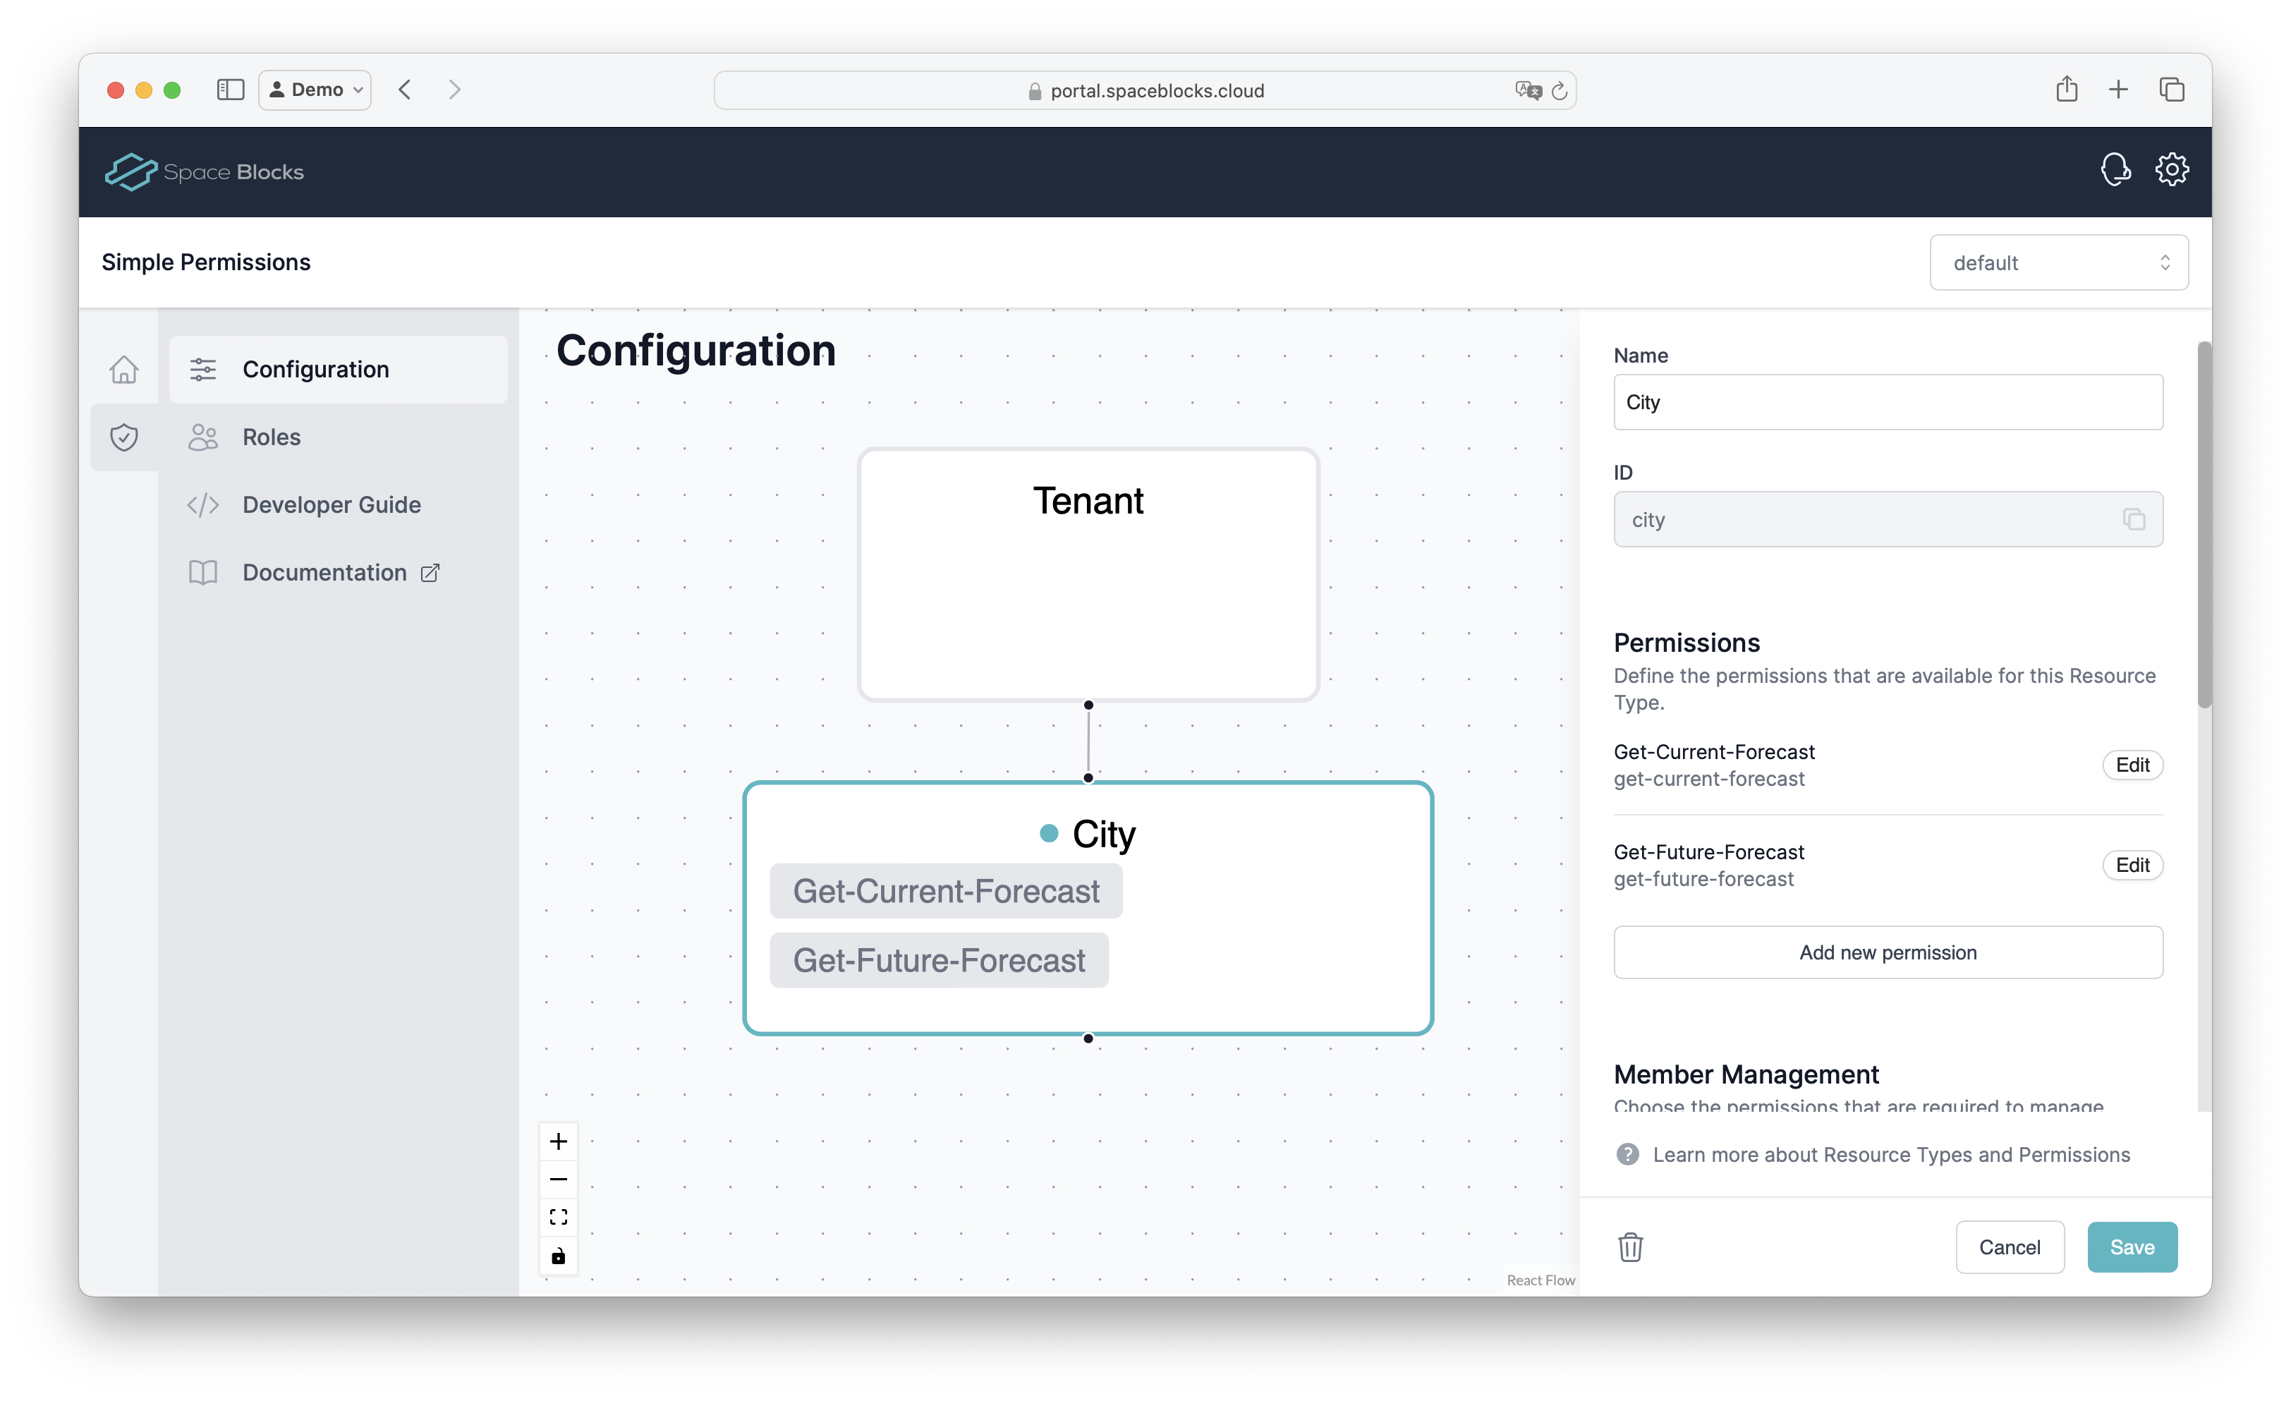Toggle the browser sidebar button
Viewport: 2291px width, 1401px height.
pos(230,90)
